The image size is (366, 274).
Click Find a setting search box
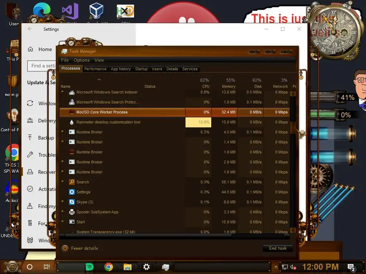coord(41,66)
